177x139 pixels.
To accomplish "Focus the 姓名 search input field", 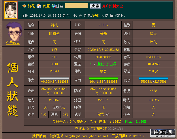I will coord(76,6).
